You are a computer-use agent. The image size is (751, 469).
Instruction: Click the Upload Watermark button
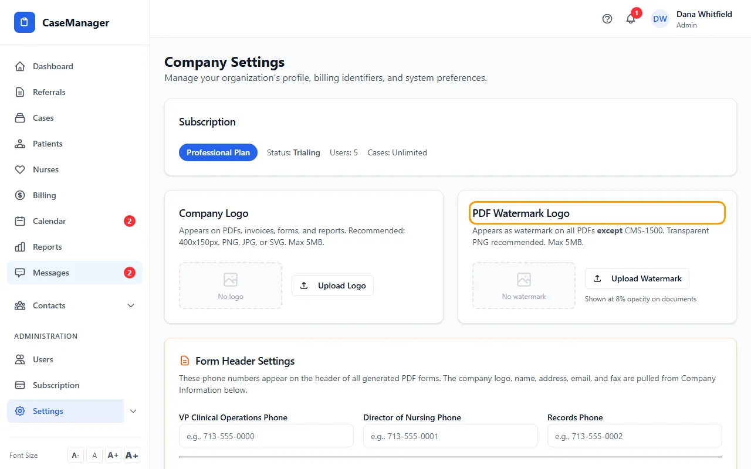tap(637, 278)
